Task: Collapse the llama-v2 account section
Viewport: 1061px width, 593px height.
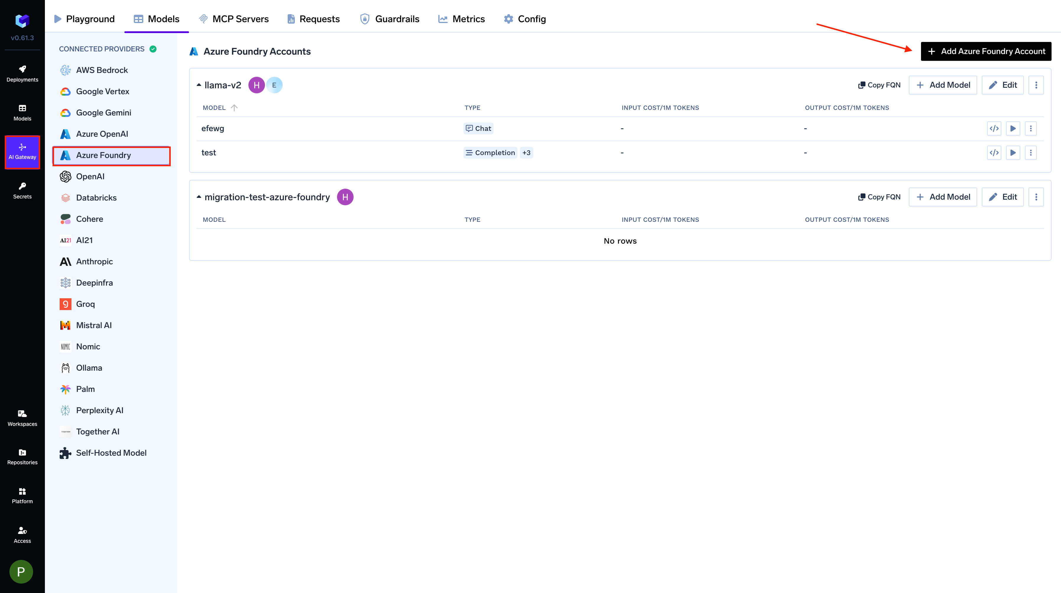Action: [x=199, y=85]
